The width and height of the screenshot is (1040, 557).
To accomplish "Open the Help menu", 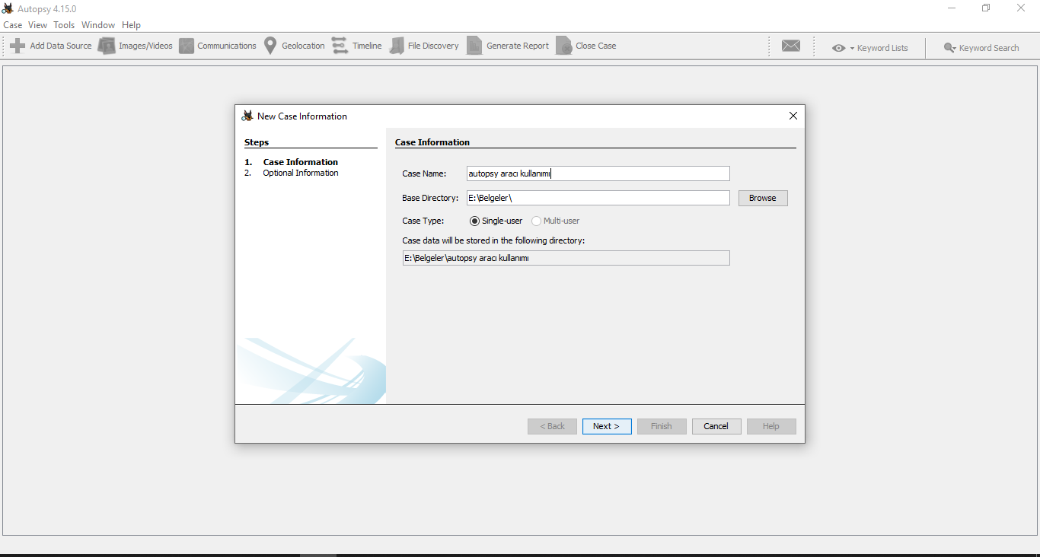I will point(131,25).
